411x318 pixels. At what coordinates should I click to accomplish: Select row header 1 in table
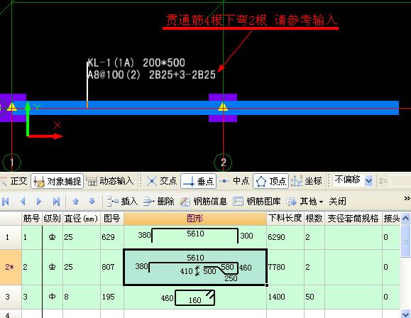point(11,237)
